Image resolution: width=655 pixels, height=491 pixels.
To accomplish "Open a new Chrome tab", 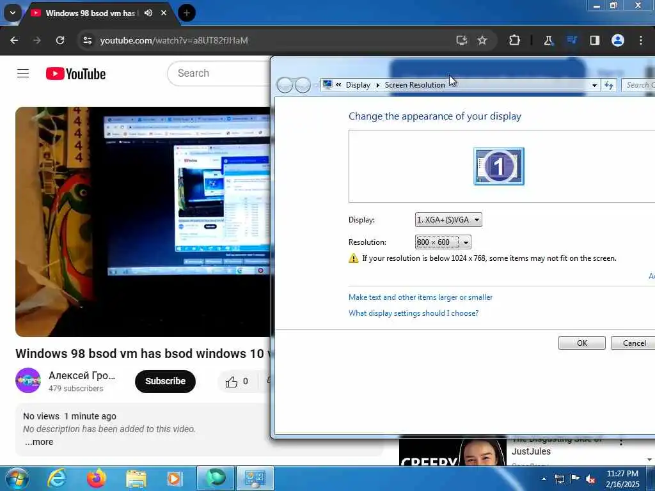I will (x=187, y=13).
